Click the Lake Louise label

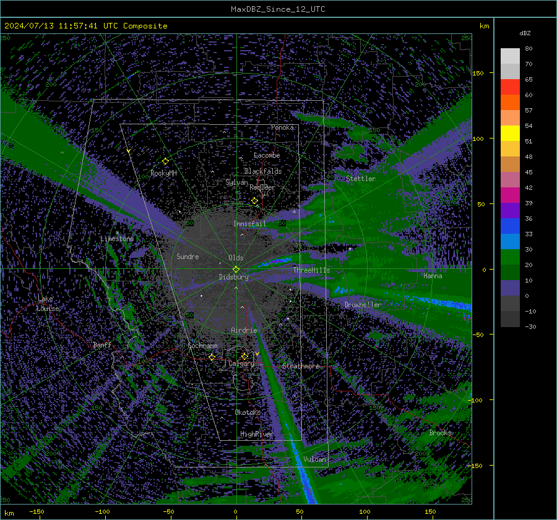tap(48, 304)
